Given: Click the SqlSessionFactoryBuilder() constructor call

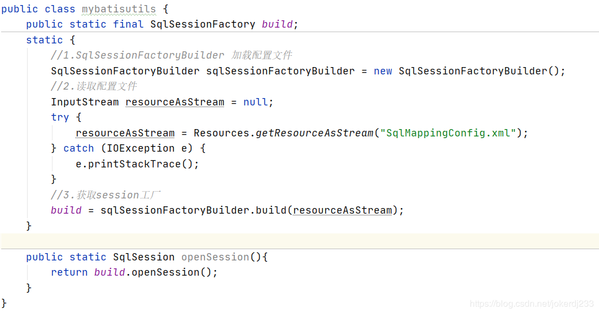Looking at the screenshot, I should point(479,71).
